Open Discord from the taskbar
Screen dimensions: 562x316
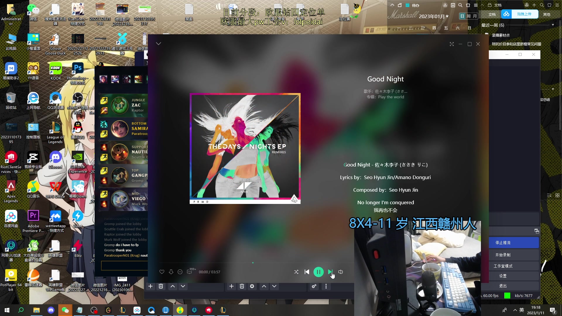(51, 310)
